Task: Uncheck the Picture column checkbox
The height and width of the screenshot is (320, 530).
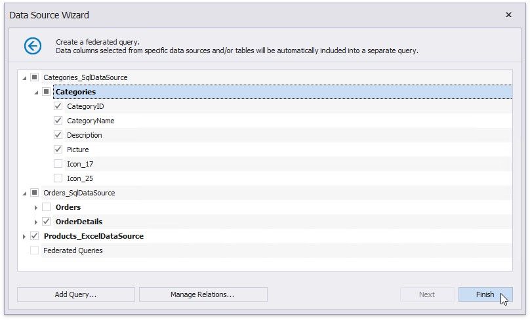Action: click(58, 150)
